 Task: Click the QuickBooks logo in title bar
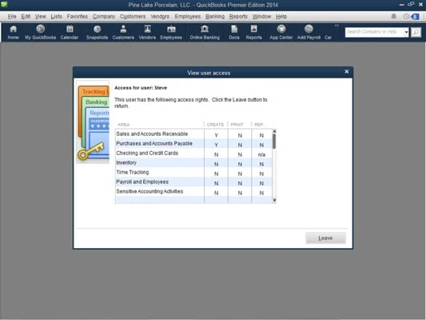[4, 4]
